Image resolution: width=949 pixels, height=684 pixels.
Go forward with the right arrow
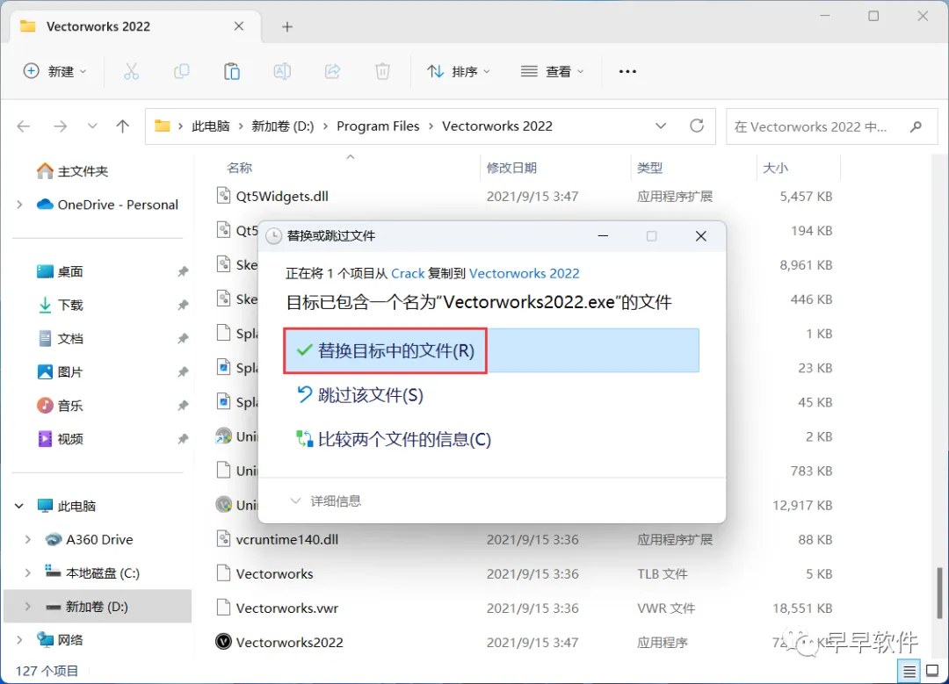tap(60, 126)
